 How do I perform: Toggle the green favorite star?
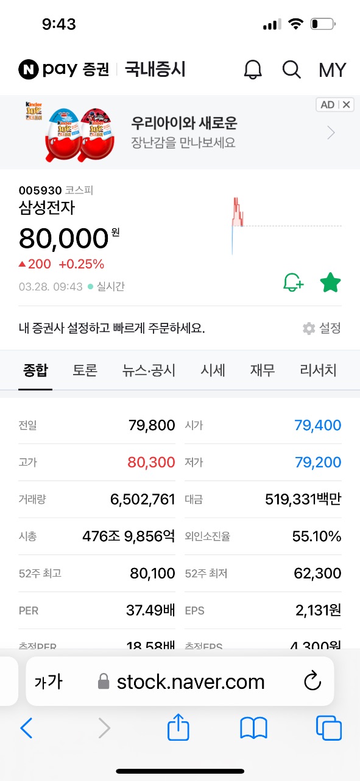330,283
